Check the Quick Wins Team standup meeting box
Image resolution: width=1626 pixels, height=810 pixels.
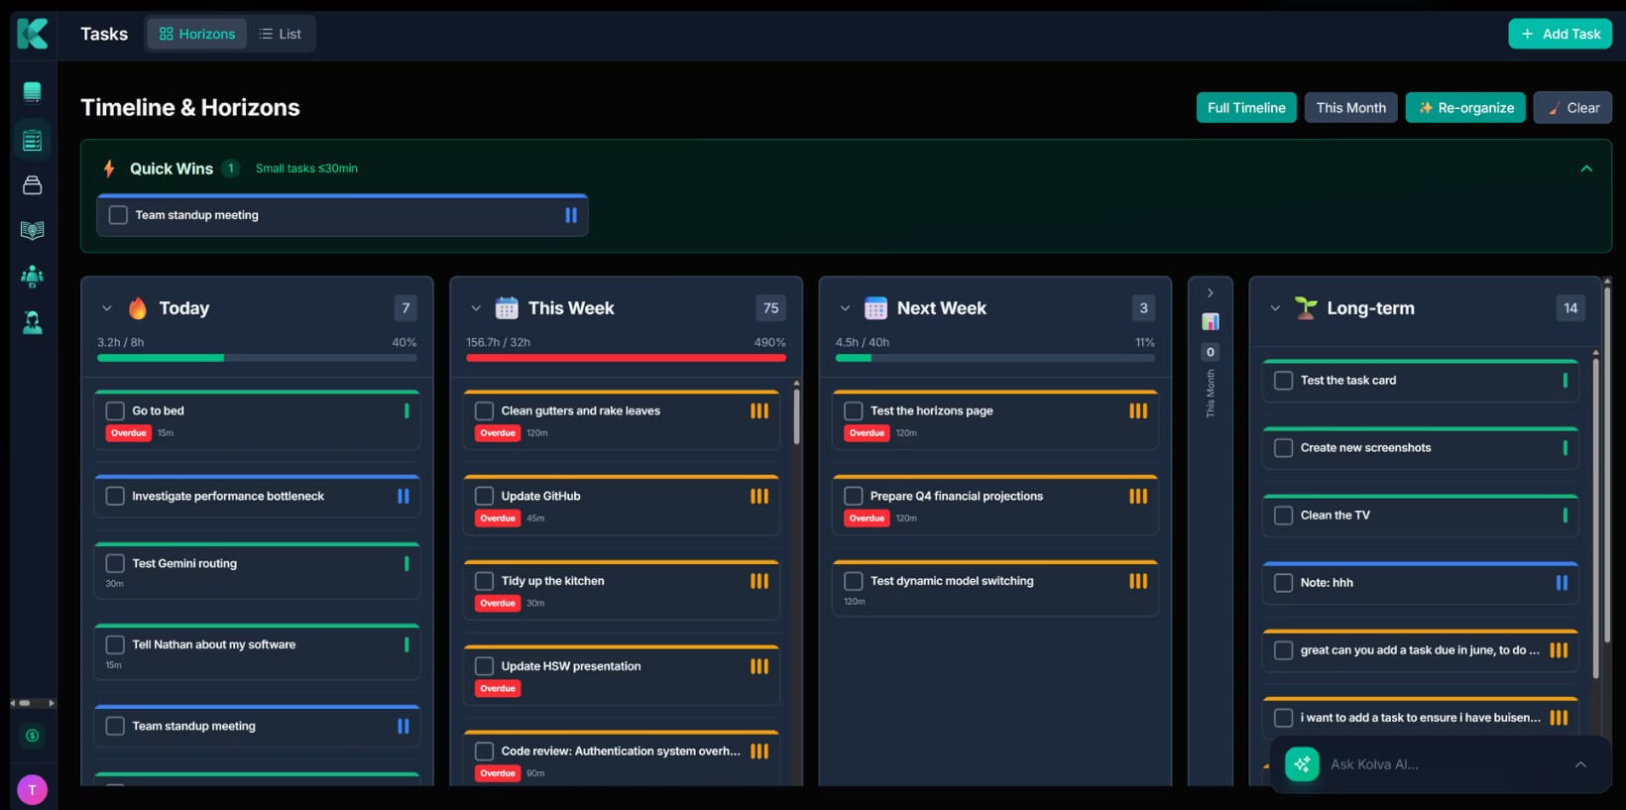[x=118, y=215]
